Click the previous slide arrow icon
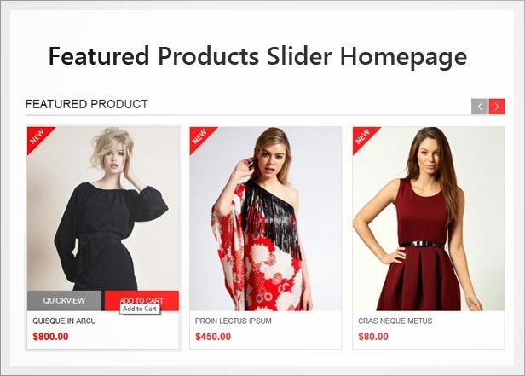This screenshot has width=525, height=376. tap(480, 107)
